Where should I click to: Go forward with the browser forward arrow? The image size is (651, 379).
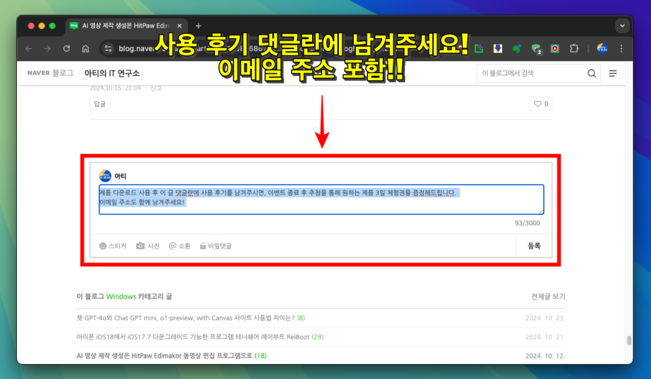point(47,48)
